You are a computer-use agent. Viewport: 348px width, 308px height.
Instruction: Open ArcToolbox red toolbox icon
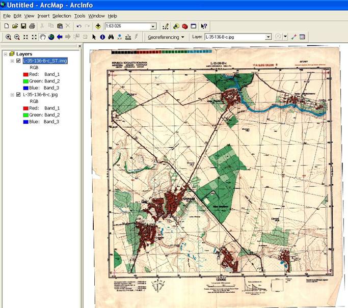click(x=185, y=26)
